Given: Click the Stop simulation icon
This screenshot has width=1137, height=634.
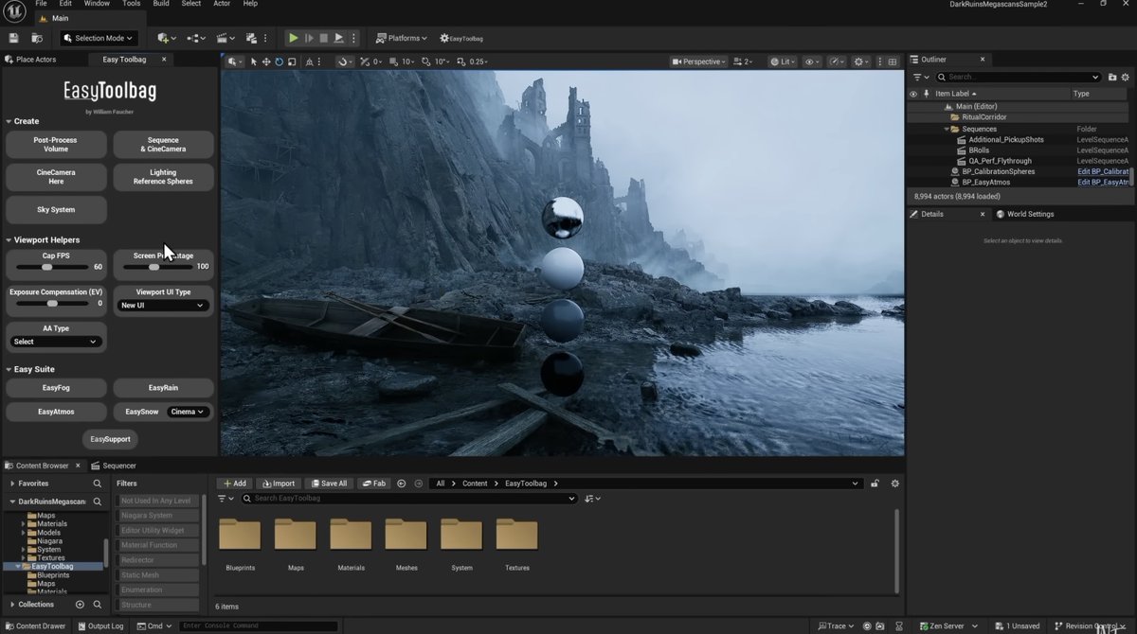Looking at the screenshot, I should pos(323,38).
